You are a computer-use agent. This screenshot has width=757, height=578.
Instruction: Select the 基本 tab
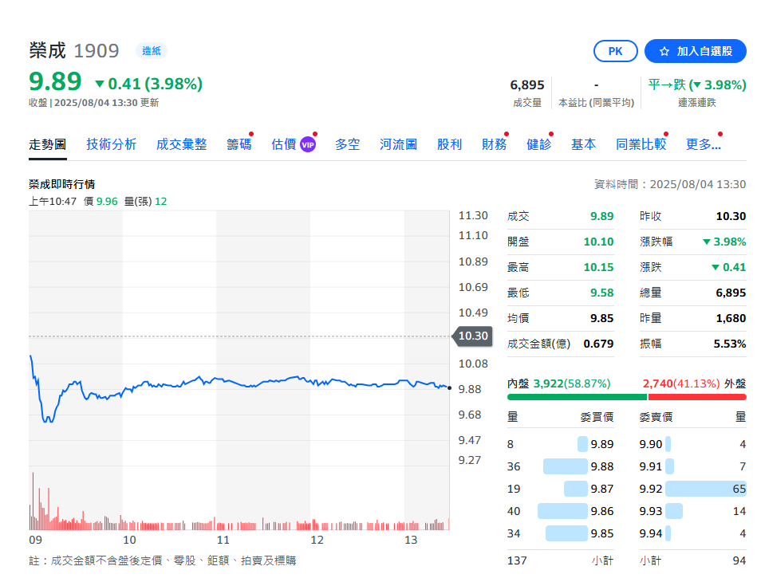(x=583, y=144)
